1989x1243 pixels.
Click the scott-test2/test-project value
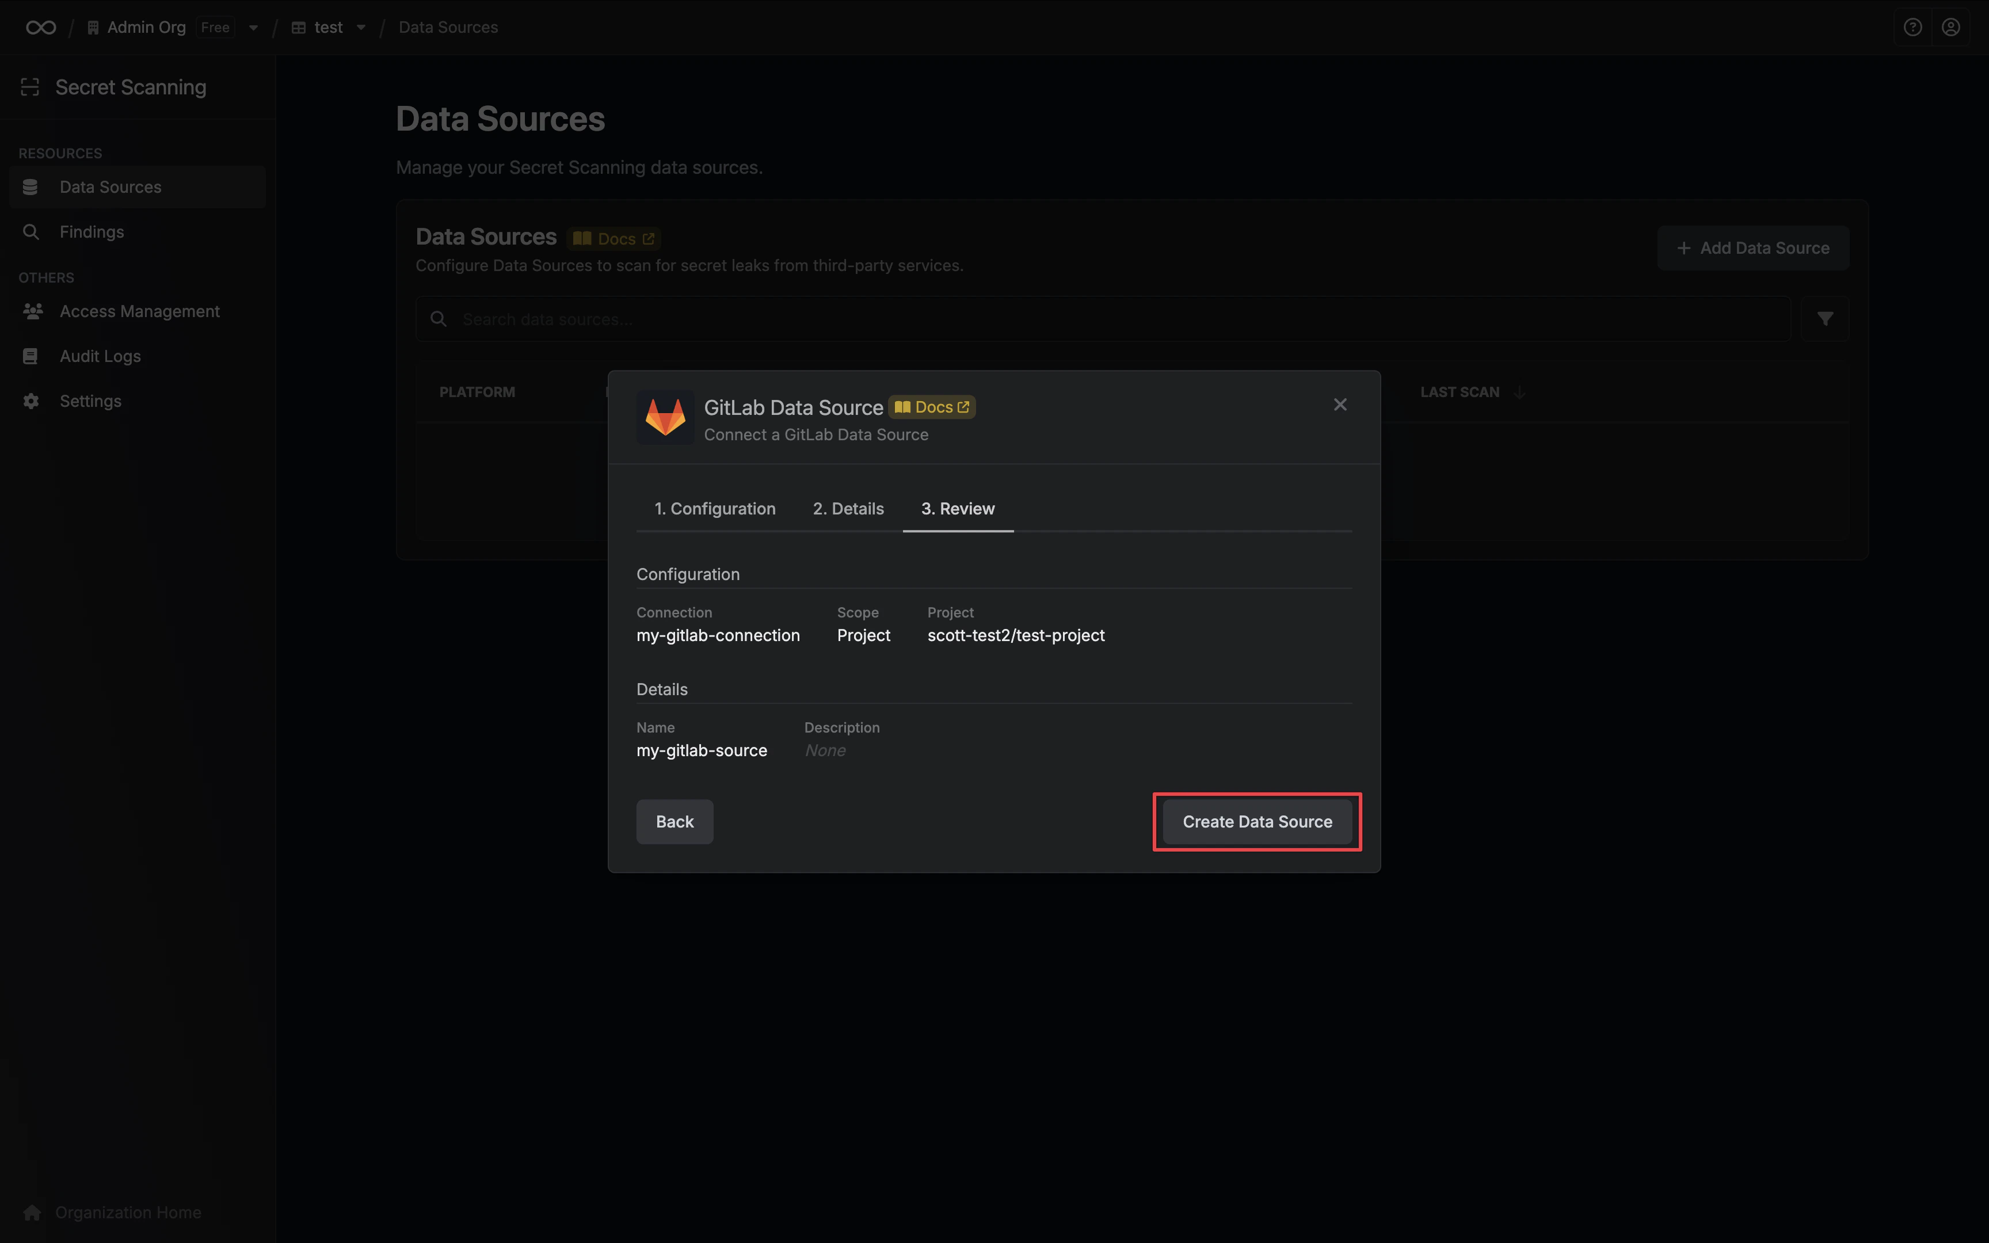click(1016, 635)
